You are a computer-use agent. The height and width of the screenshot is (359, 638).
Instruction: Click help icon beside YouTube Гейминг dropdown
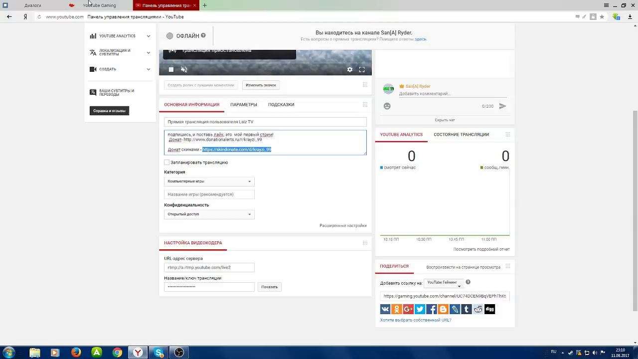click(468, 282)
